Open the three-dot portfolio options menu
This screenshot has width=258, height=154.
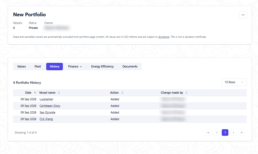(243, 15)
